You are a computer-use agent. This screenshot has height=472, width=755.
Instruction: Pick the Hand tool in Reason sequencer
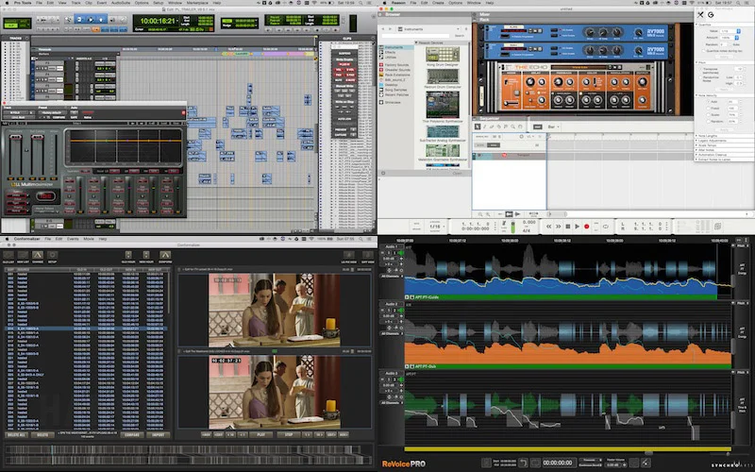coord(520,126)
